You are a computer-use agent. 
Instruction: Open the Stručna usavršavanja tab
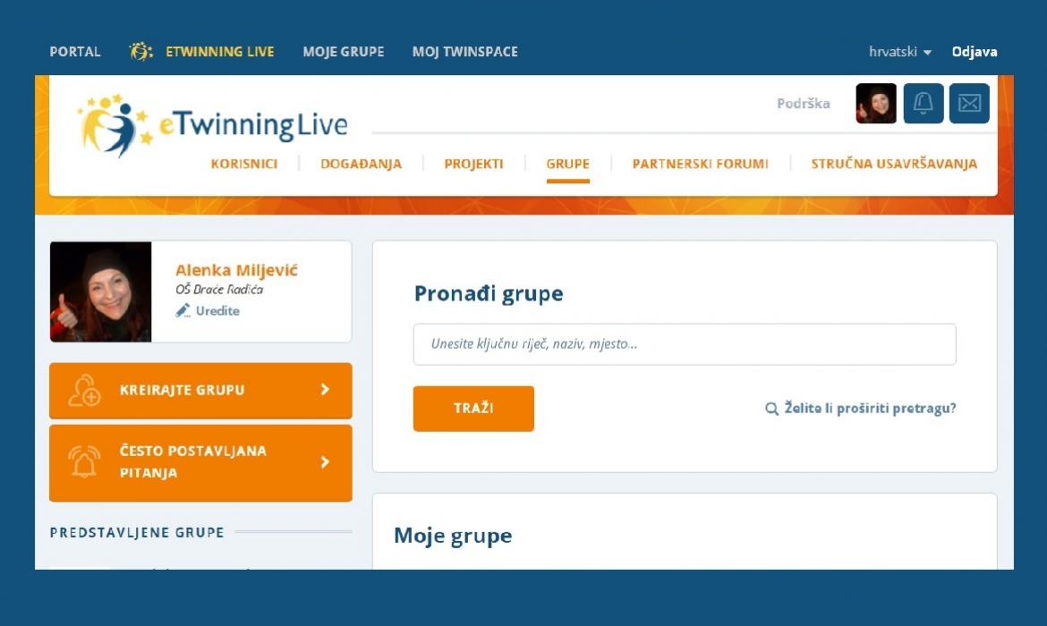click(894, 165)
